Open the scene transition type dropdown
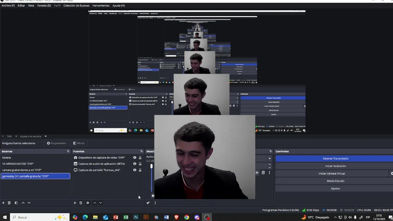 (270, 159)
